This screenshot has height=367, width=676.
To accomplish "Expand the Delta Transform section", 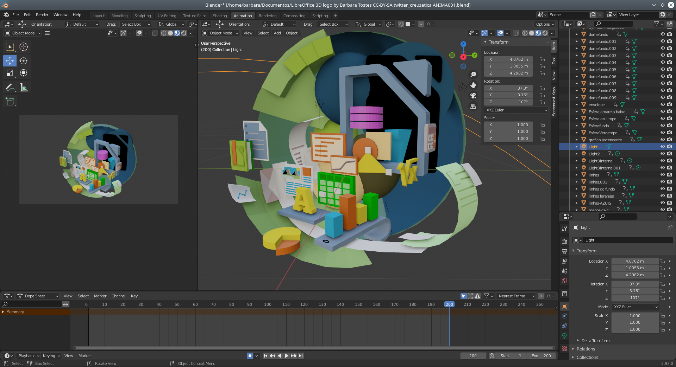I will (595, 341).
